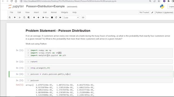The image size is (174, 97).
Task: Click the pencil edit mode indicator
Action: (x=152, y=13)
